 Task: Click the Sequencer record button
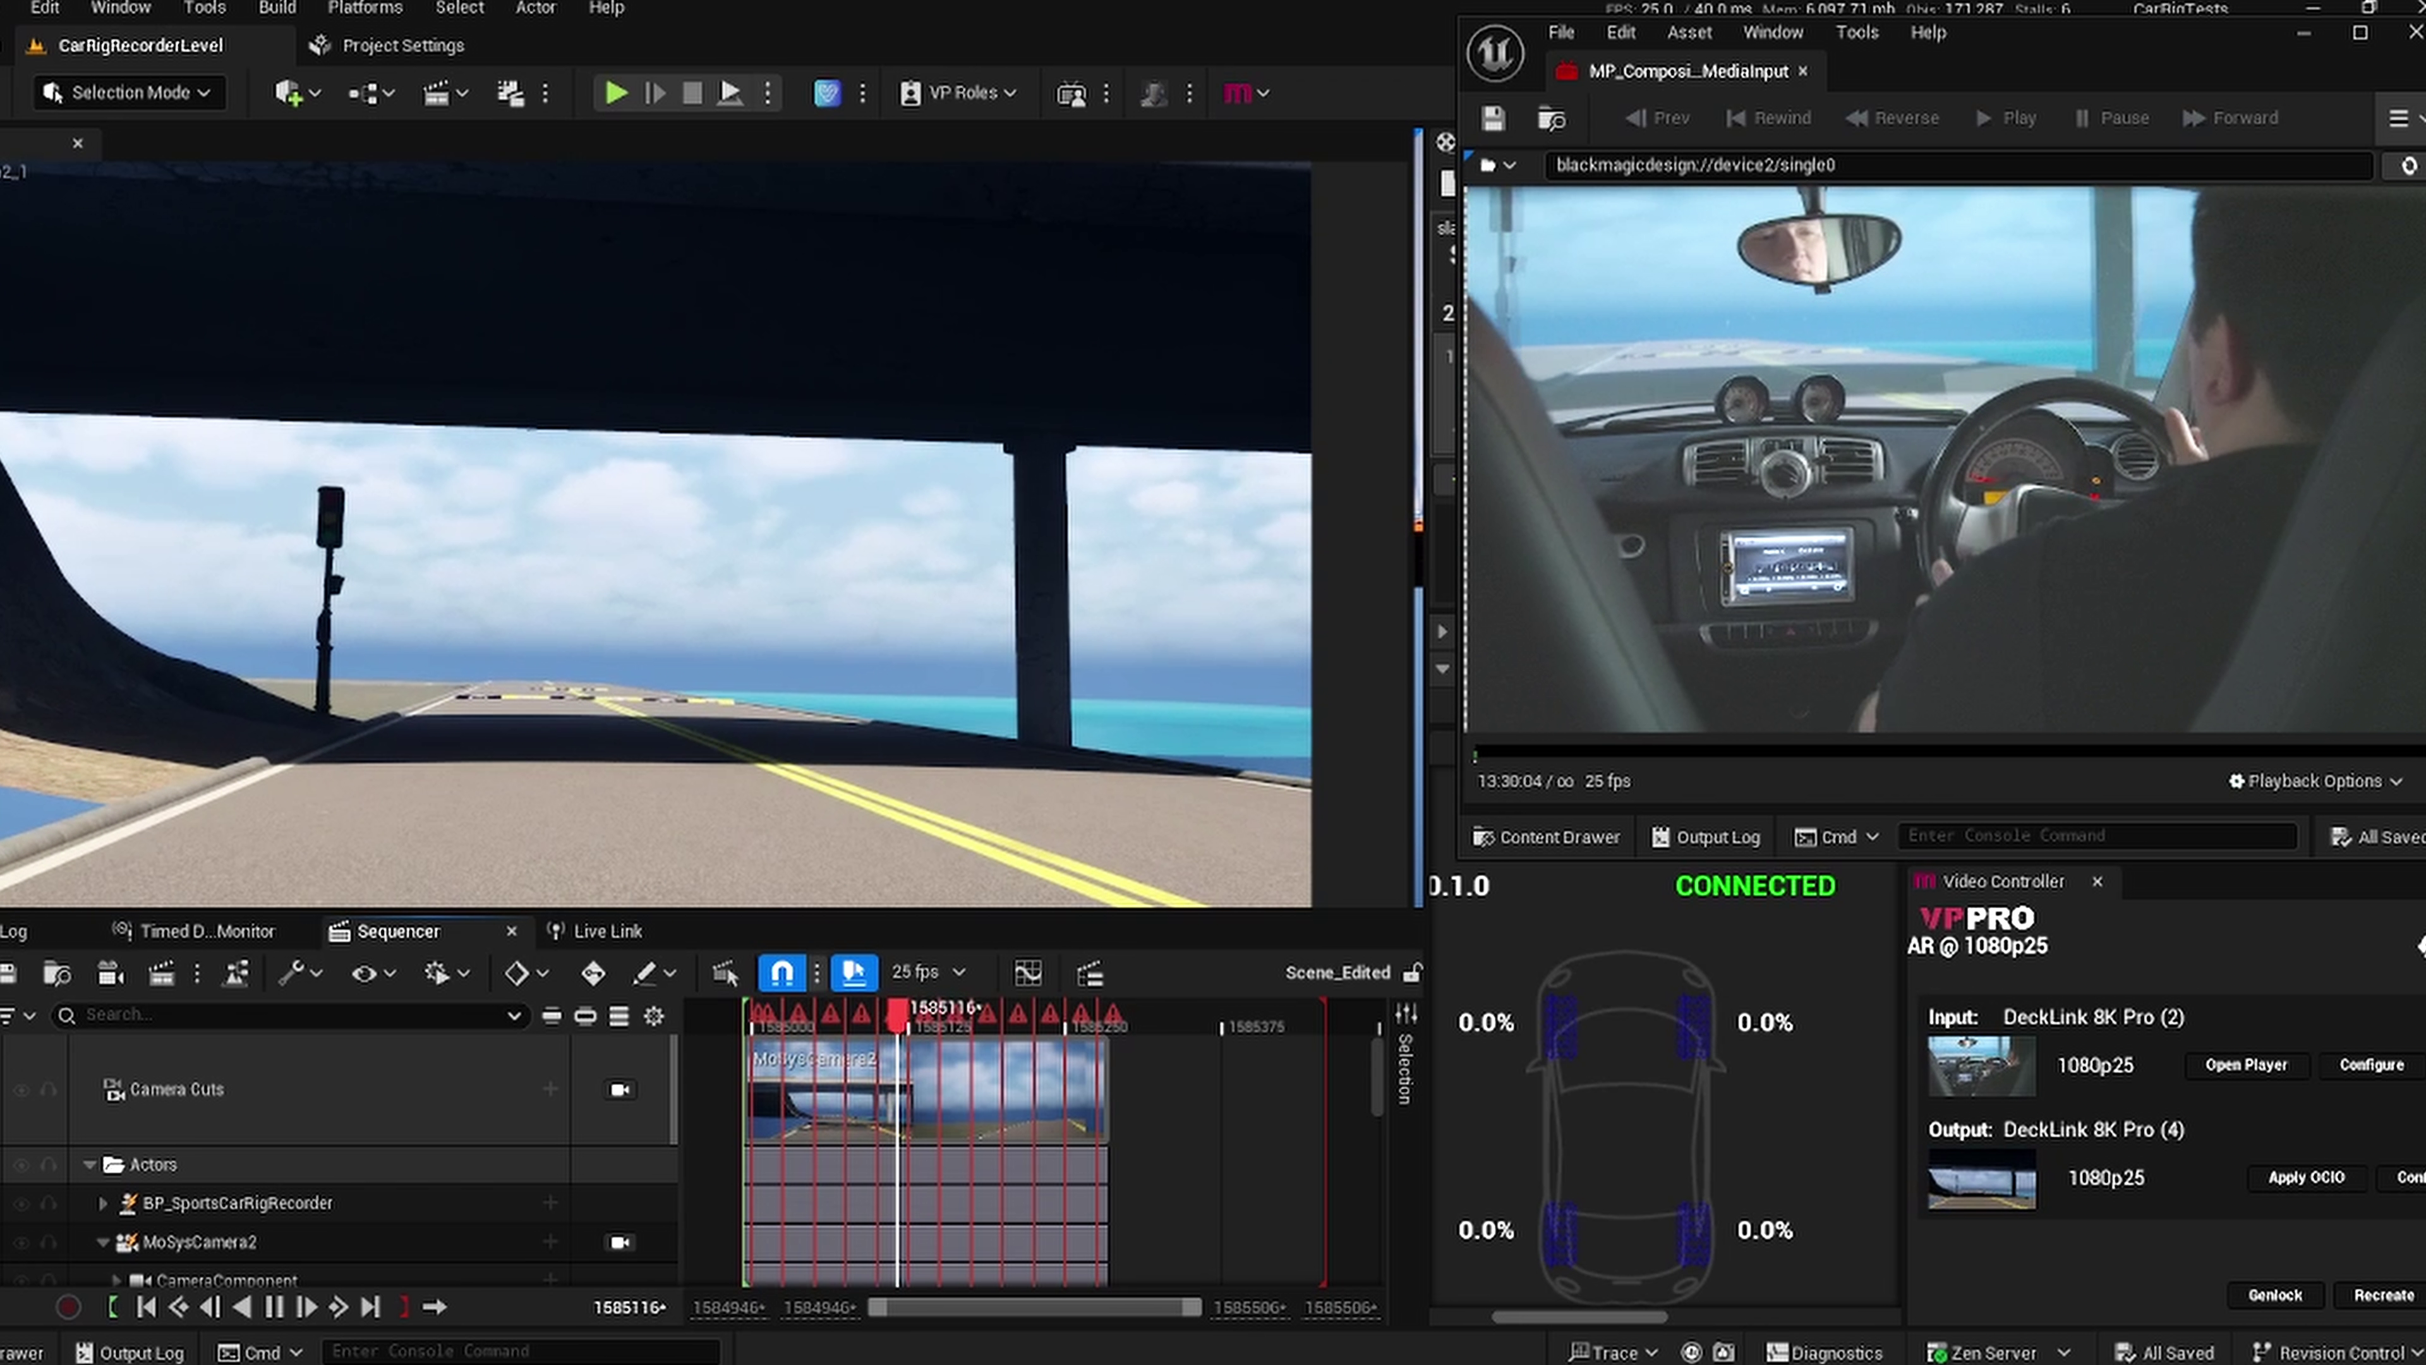(68, 1307)
